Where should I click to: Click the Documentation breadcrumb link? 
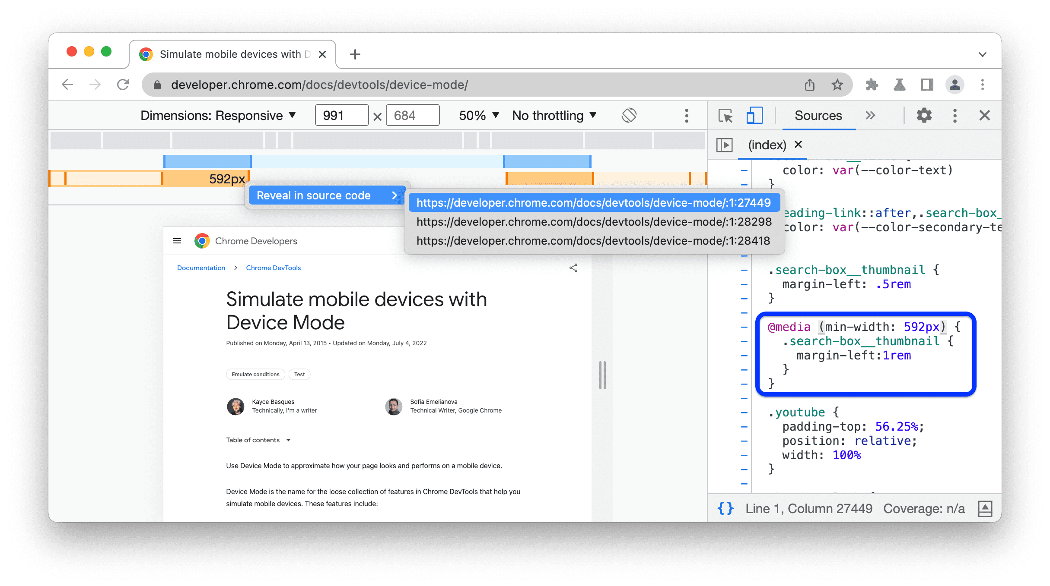201,267
